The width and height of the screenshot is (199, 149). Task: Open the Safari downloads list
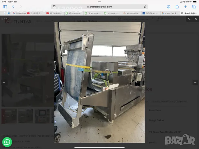(x=169, y=7)
